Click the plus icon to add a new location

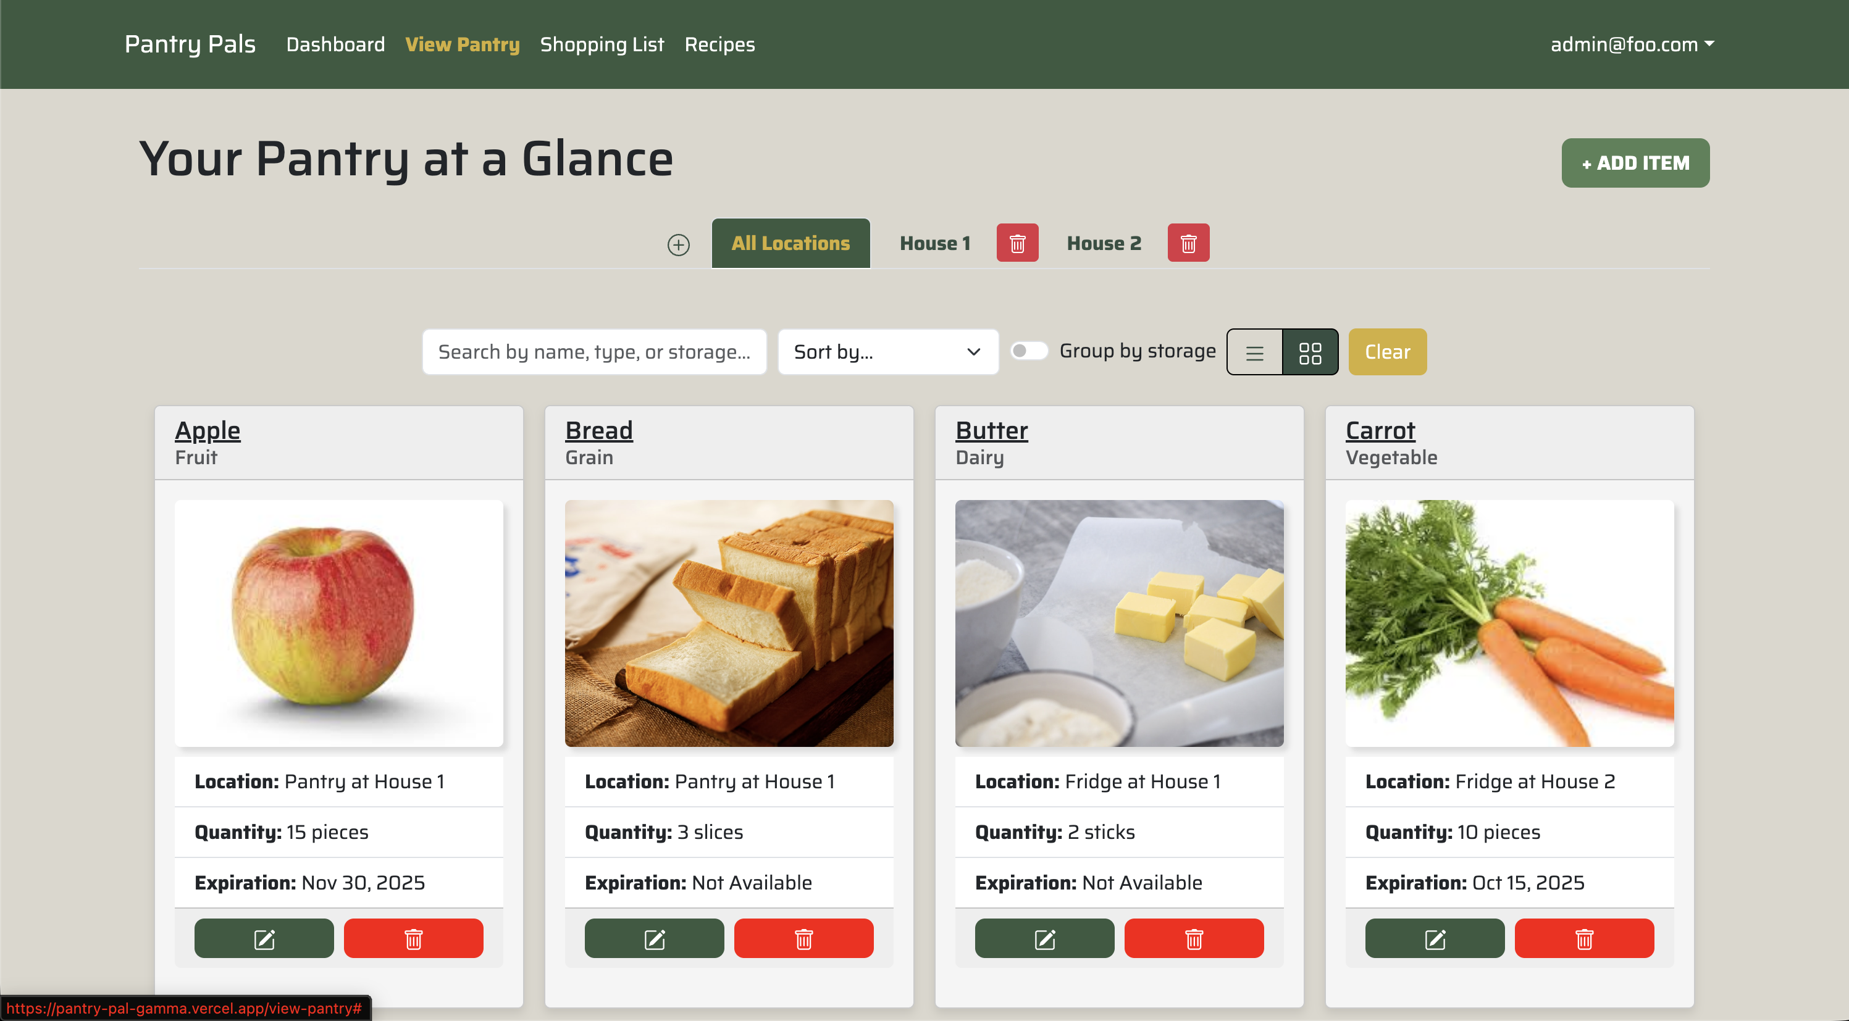pos(678,244)
